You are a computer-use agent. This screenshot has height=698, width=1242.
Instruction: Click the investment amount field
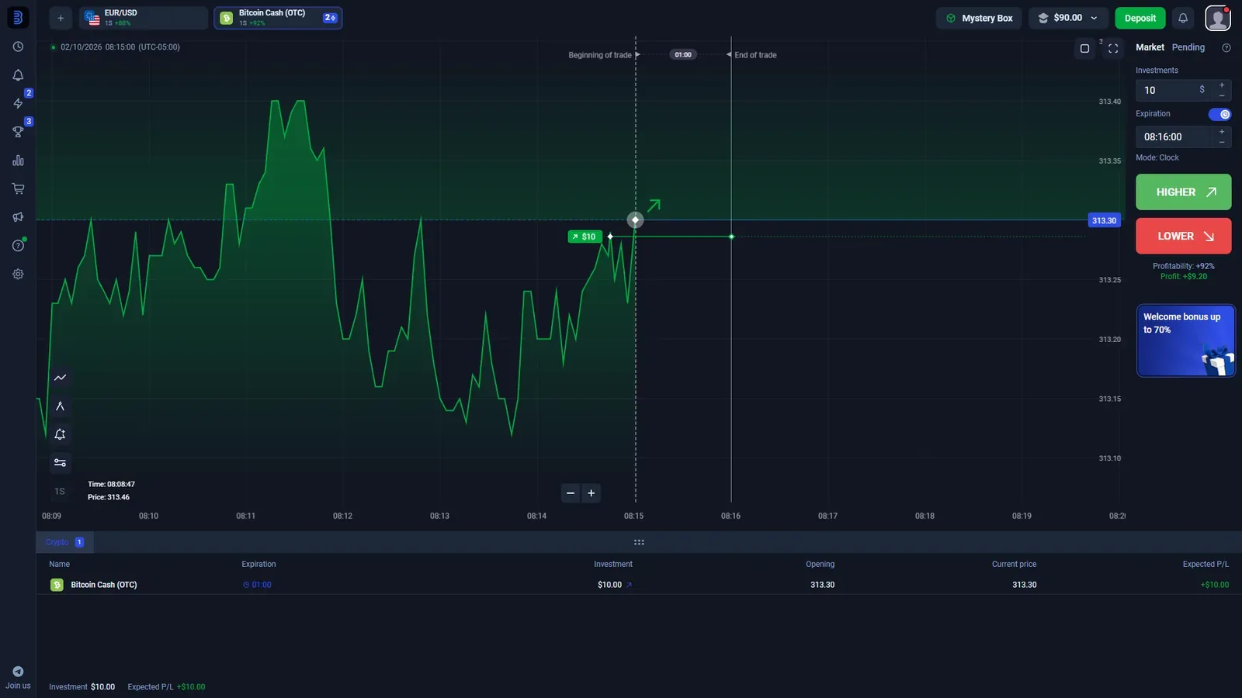[x=1174, y=90]
